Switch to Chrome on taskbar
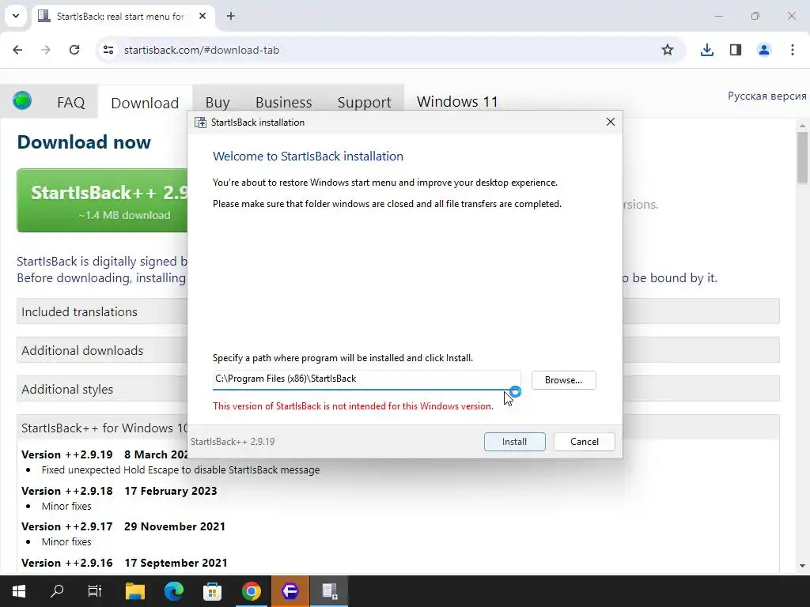The image size is (810, 607). (x=251, y=591)
